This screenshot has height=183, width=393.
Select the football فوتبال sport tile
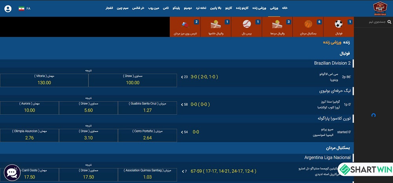click(339, 27)
